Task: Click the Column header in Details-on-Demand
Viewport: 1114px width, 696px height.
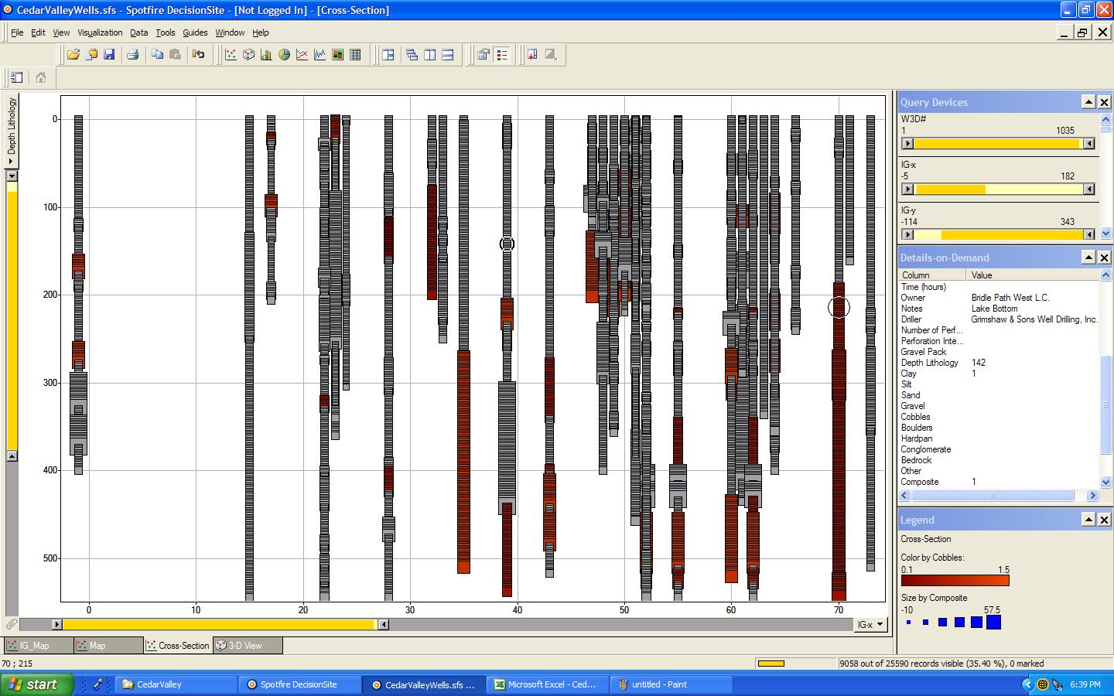Action: pyautogui.click(x=931, y=275)
